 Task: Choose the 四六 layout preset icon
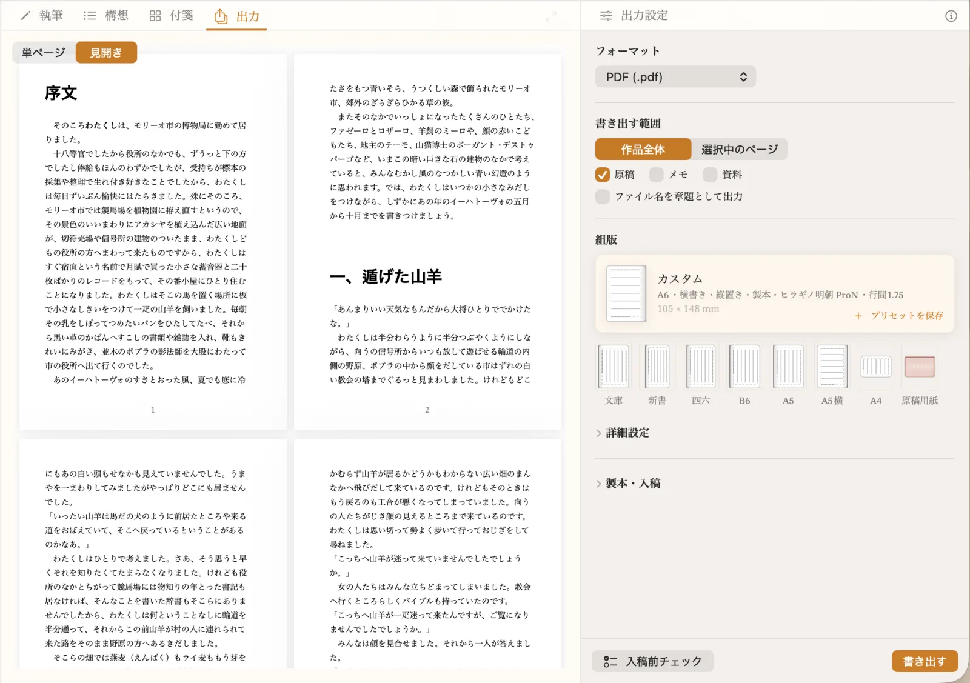701,367
